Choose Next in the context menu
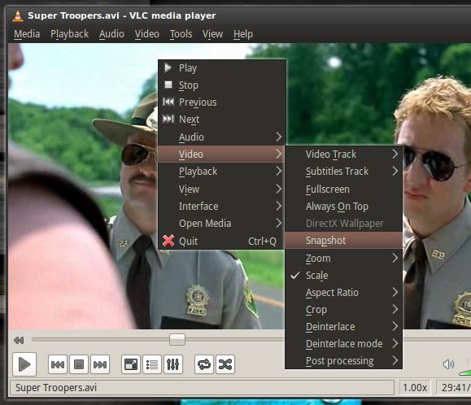This screenshot has width=471, height=405. pos(221,120)
